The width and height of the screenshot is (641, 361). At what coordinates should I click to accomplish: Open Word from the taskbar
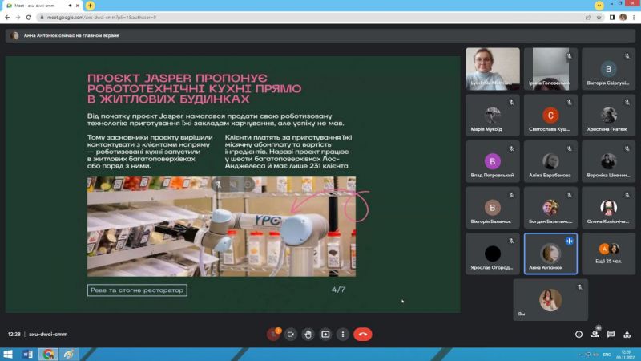click(x=28, y=354)
